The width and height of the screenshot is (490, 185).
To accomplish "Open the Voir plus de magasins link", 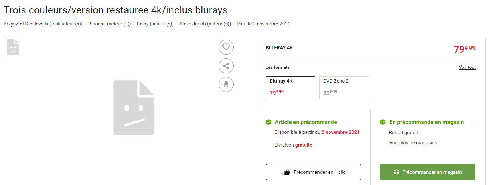I will [413, 143].
